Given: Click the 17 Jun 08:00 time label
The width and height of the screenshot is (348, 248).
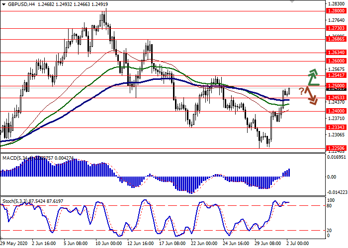Looking at the screenshot, I should point(172,244).
